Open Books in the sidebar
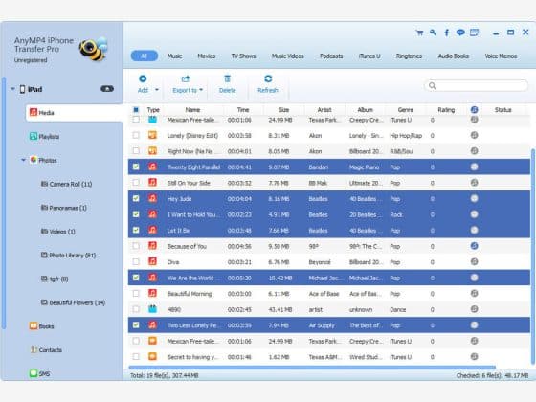Image resolution: width=536 pixels, height=402 pixels. (42, 326)
